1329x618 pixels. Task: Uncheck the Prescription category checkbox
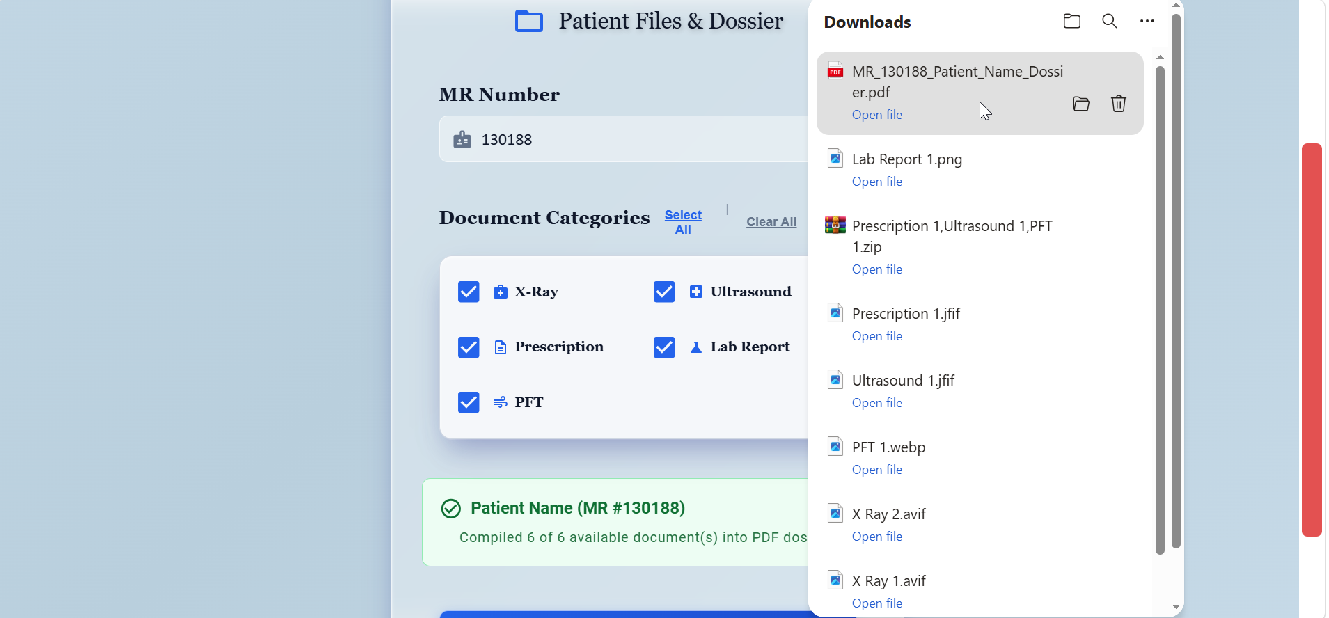coord(469,347)
